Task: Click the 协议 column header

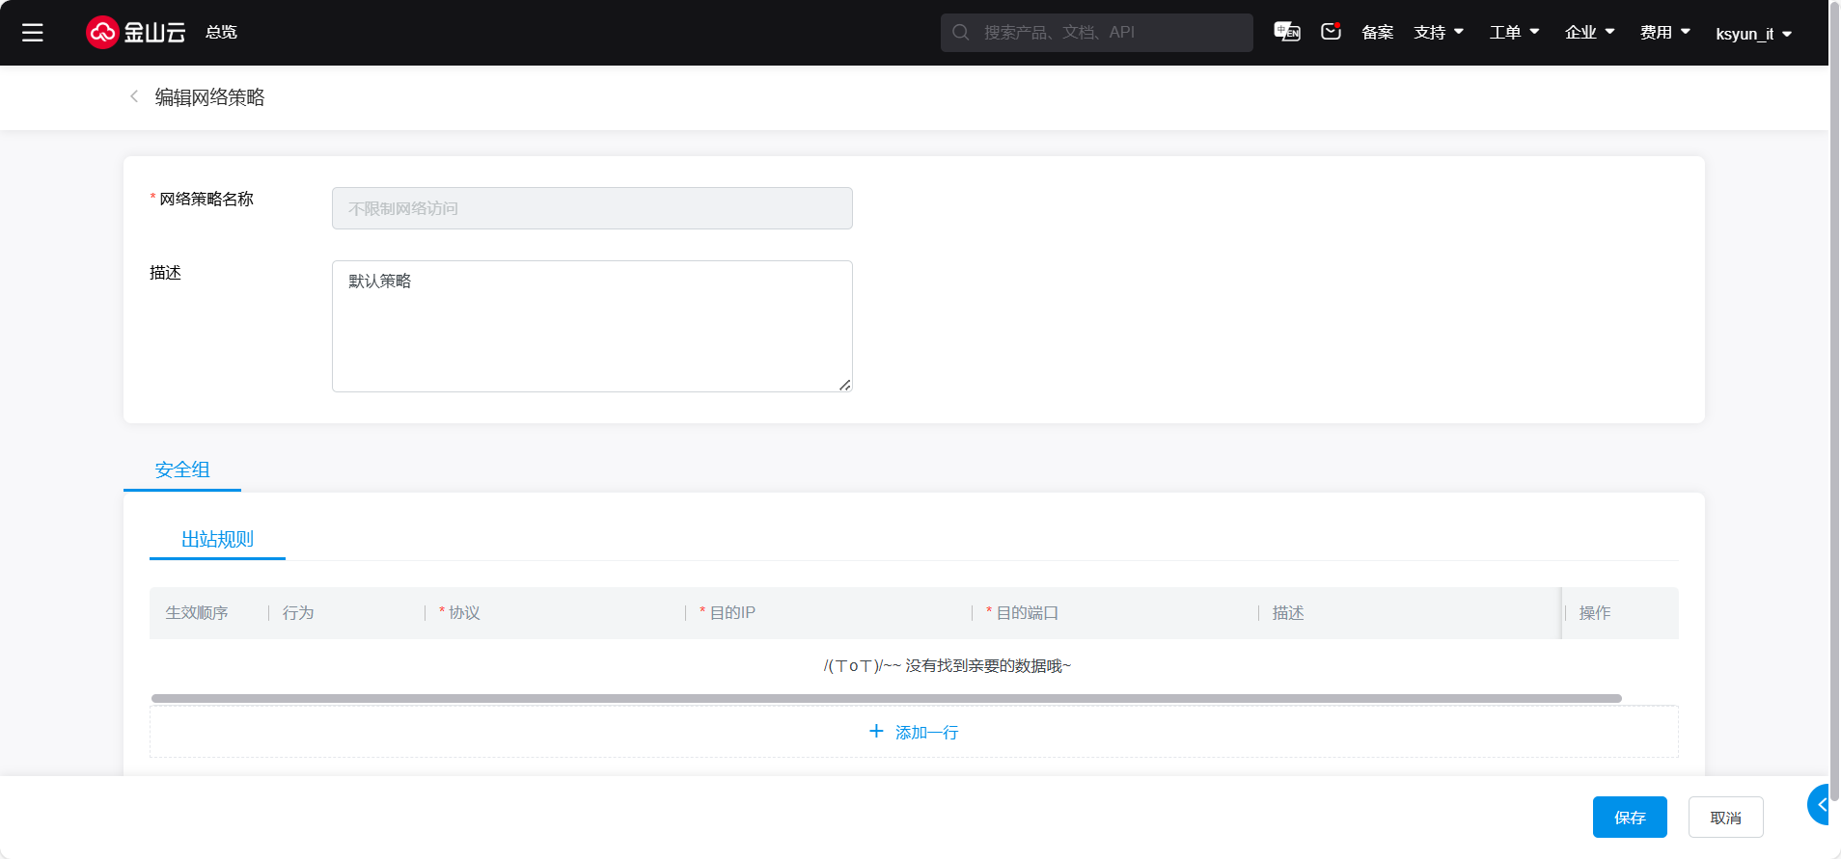Action: click(464, 613)
